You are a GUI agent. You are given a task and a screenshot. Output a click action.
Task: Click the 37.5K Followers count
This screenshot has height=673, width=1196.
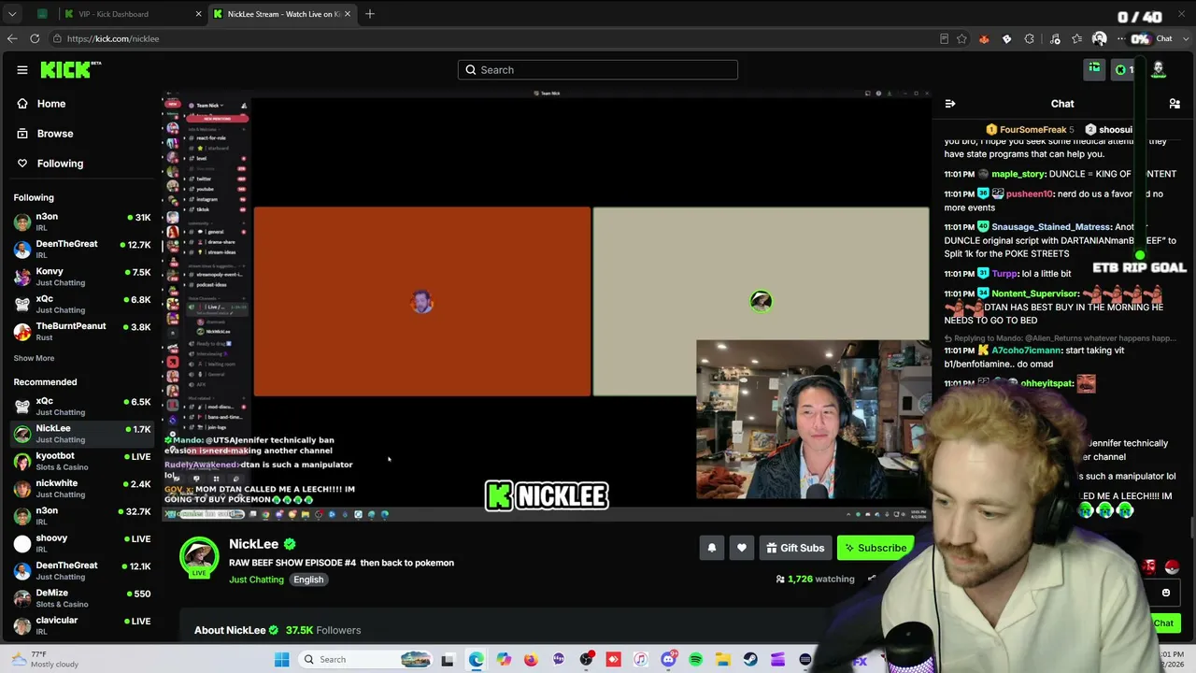tap(323, 630)
